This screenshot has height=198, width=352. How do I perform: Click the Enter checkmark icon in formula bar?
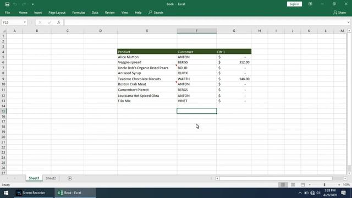[50, 23]
